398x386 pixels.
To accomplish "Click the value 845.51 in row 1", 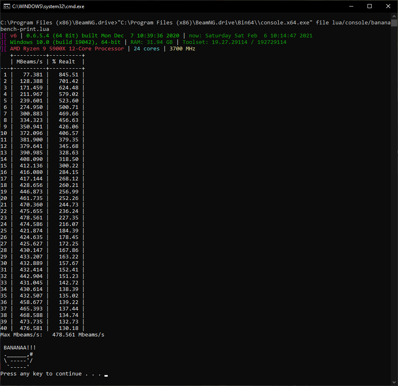I will (69, 75).
